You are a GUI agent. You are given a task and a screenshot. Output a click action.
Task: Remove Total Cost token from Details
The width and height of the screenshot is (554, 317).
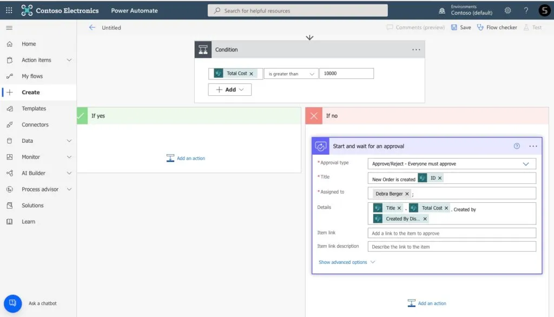pyautogui.click(x=446, y=208)
